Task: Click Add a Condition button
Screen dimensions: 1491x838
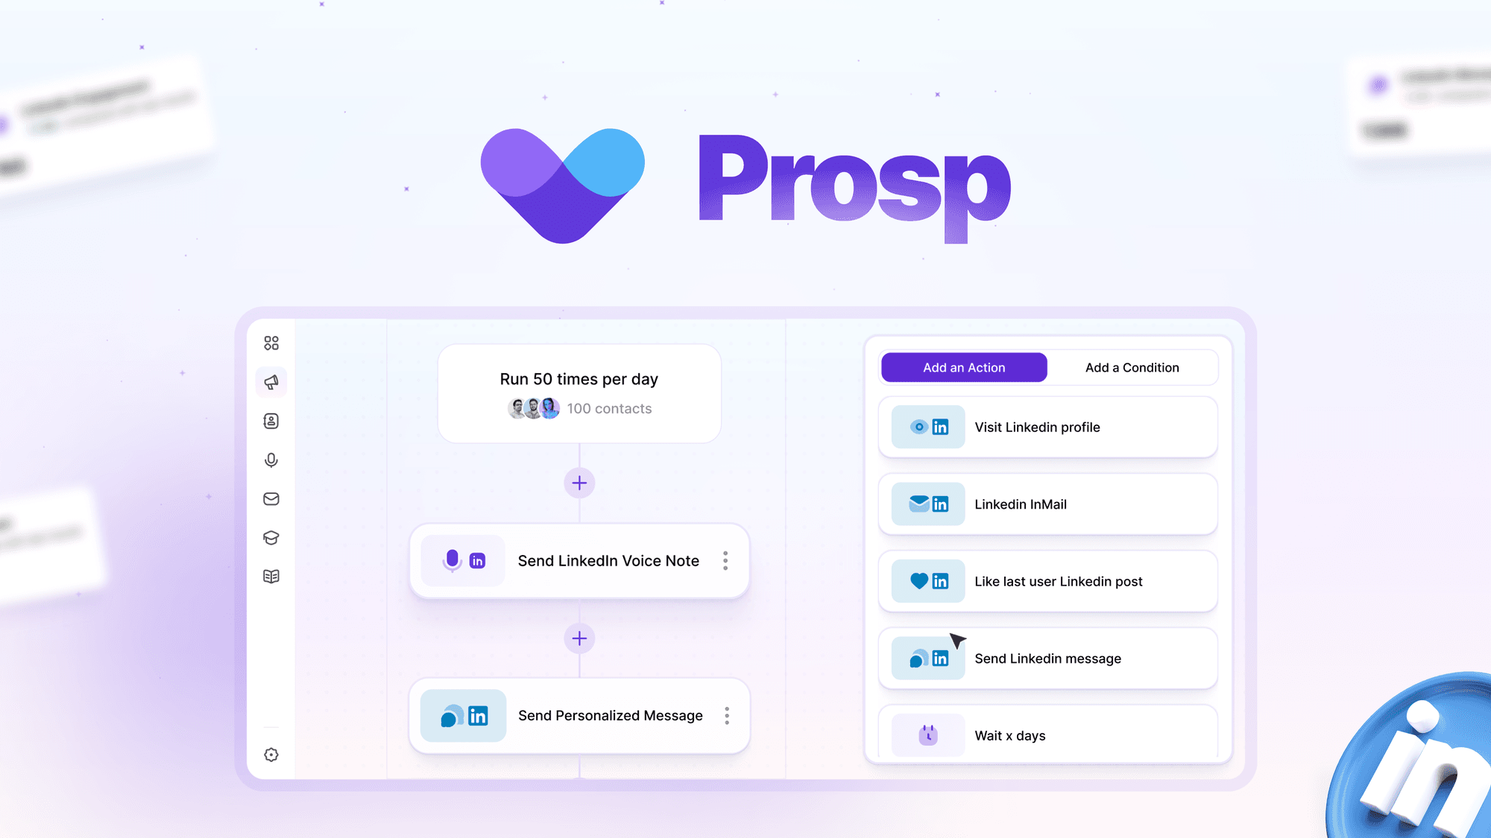Action: click(x=1130, y=366)
